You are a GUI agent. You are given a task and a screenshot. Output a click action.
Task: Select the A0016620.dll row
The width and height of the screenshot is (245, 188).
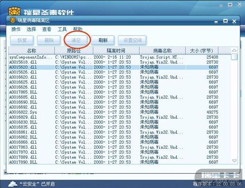pos(113,77)
